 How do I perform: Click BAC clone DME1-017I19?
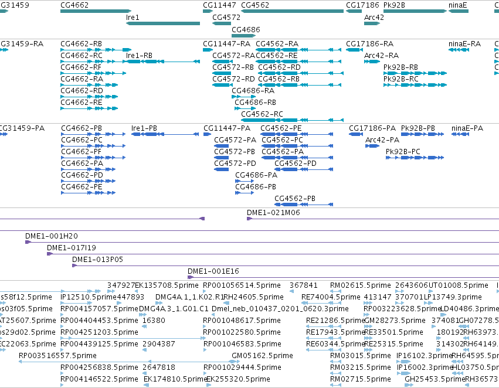coord(72,248)
